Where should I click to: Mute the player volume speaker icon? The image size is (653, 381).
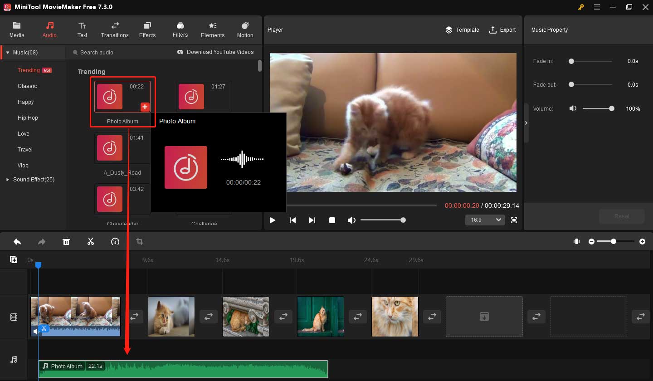(351, 220)
